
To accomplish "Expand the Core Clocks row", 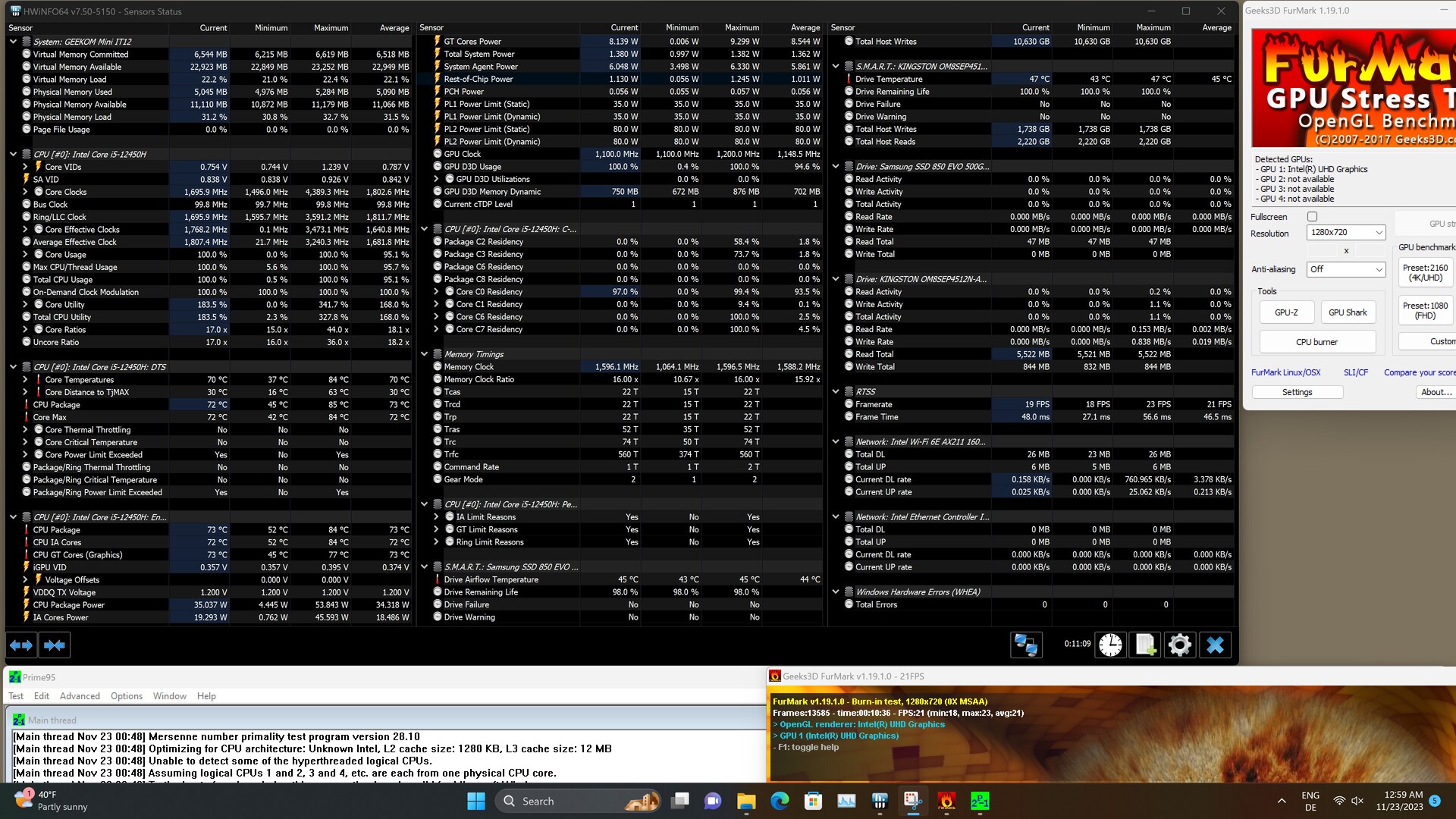I will click(x=25, y=192).
